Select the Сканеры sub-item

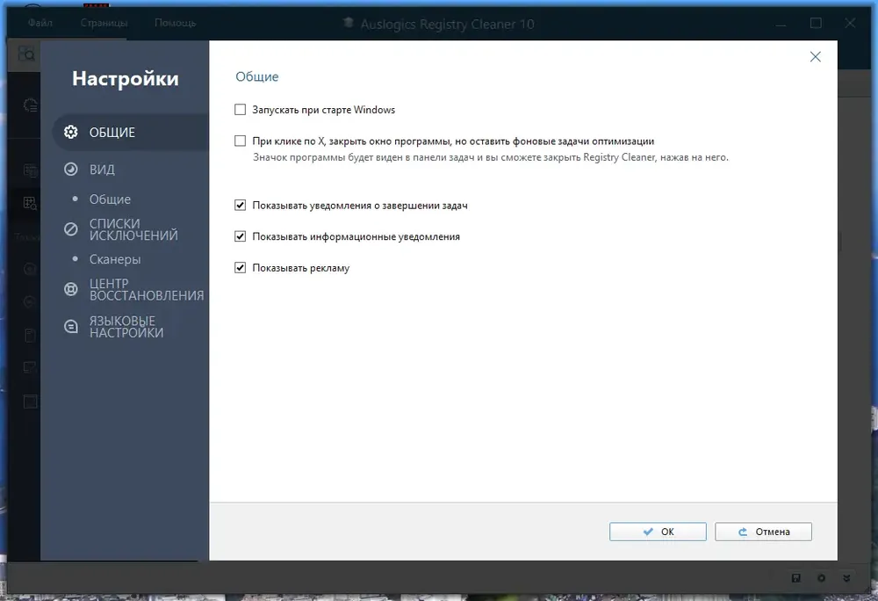point(115,259)
